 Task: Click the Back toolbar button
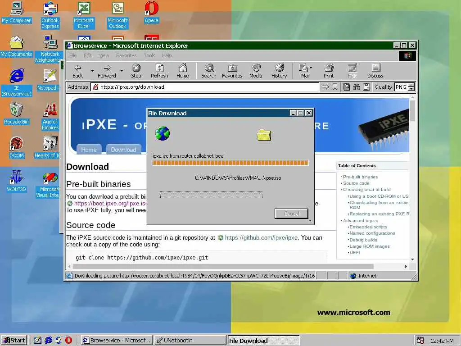pyautogui.click(x=77, y=71)
